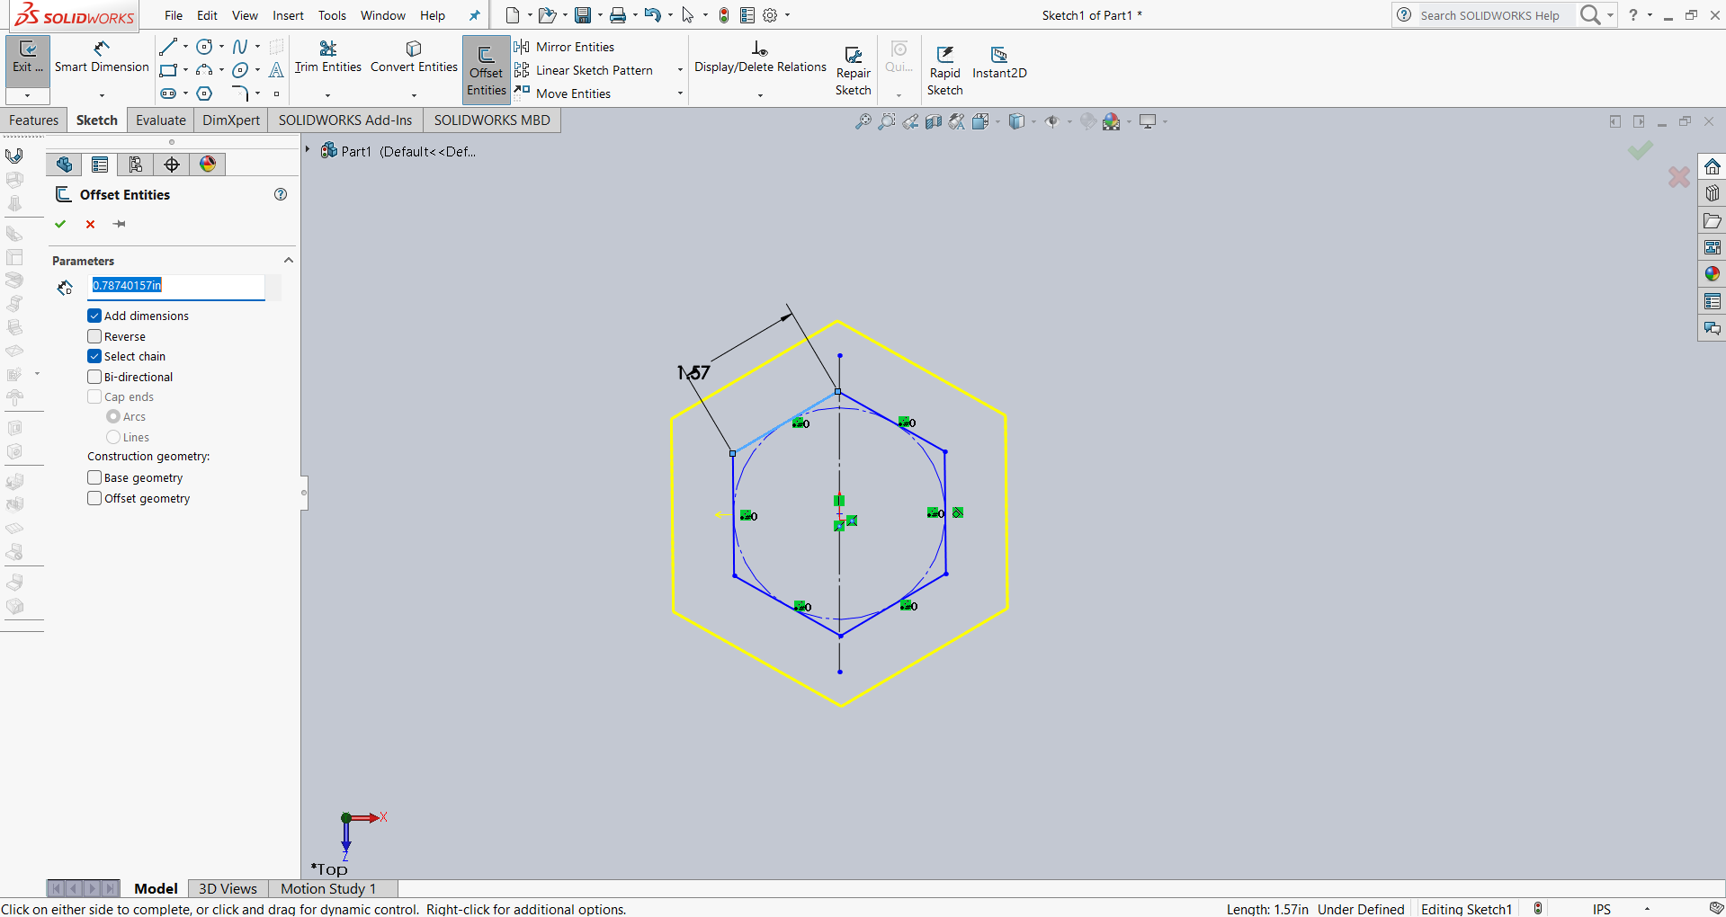
Task: Open the PropertyManager tab
Action: [x=100, y=165]
